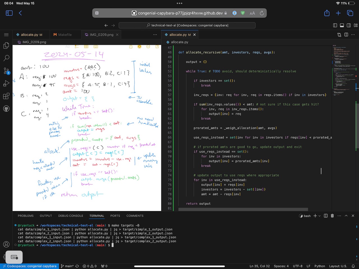Screen dimensions: 359x269
Task: Click the Python language mode in status bar
Action: [x=319, y=266]
